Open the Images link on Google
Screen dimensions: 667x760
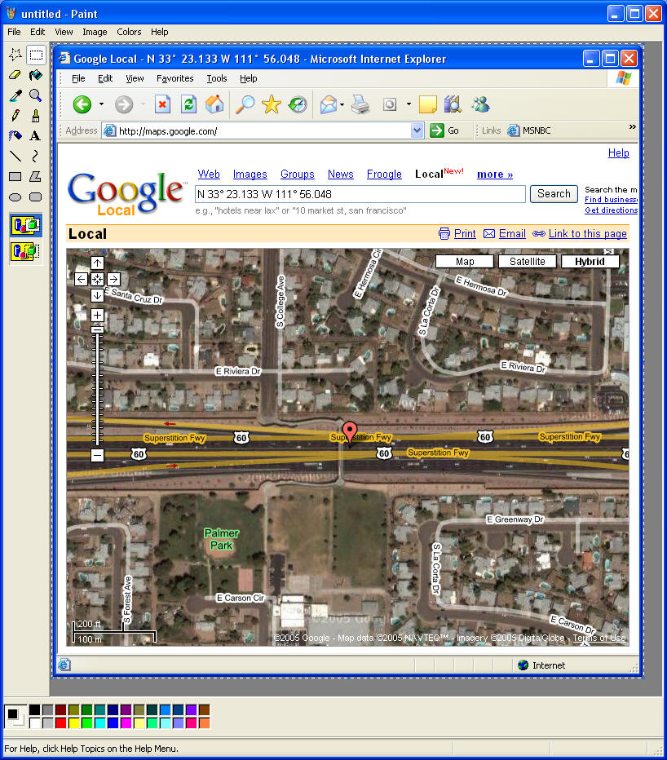(x=250, y=174)
